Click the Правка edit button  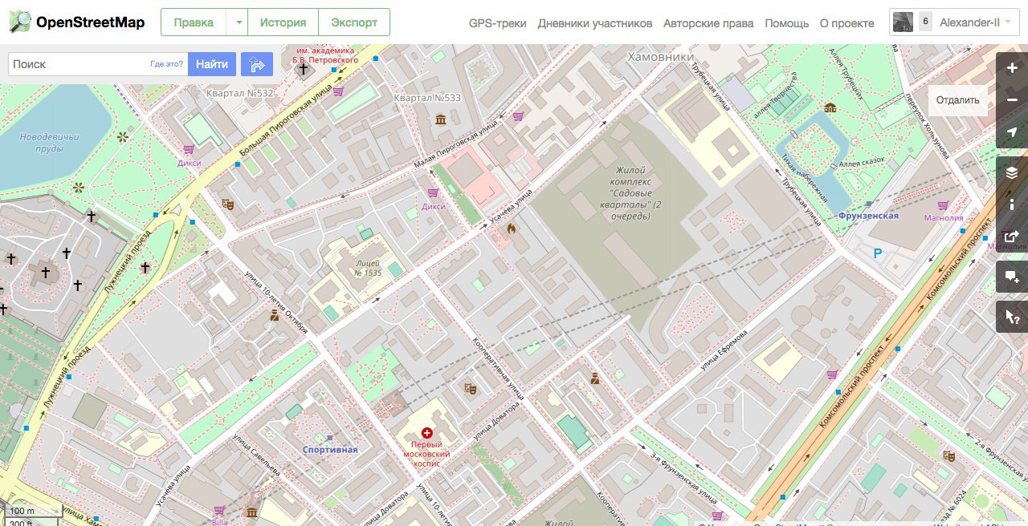coord(194,22)
